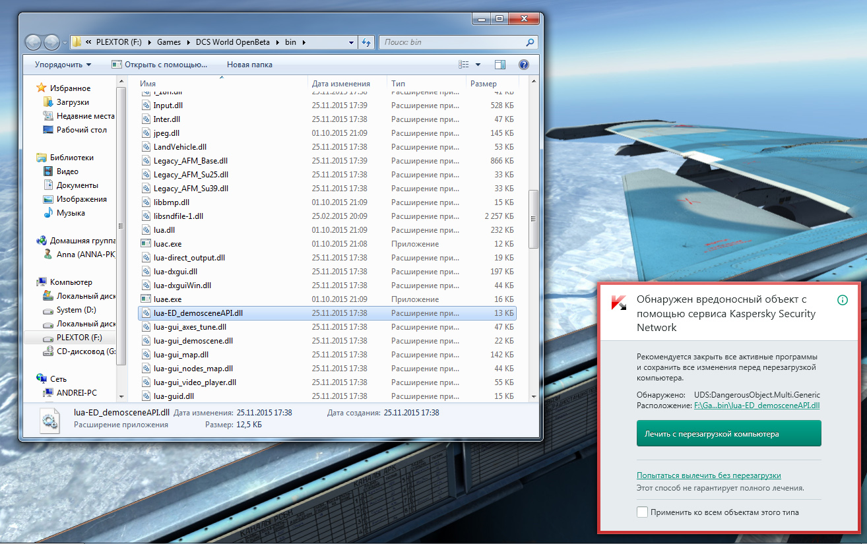Viewport: 867px width, 544px height.
Task: Click the green info icon in Kaspersky alert
Action: pyautogui.click(x=842, y=300)
